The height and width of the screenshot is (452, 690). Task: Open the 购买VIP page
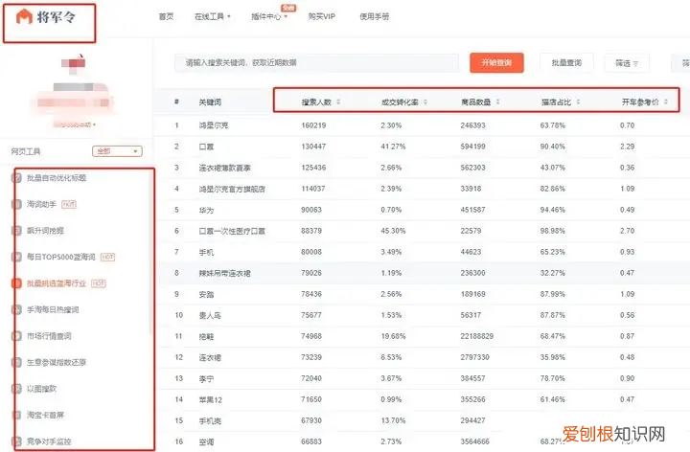coord(322,16)
